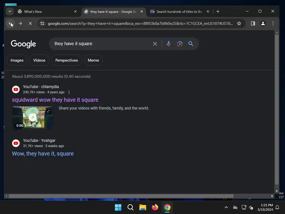
Task: Search by image with Google Lens
Action: 180,44
